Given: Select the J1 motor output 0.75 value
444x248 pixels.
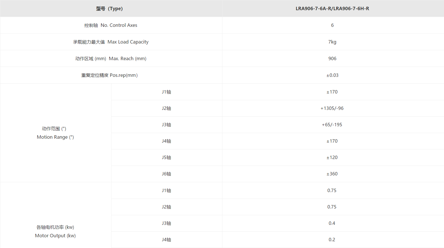Looking at the screenshot, I should click(x=332, y=190).
